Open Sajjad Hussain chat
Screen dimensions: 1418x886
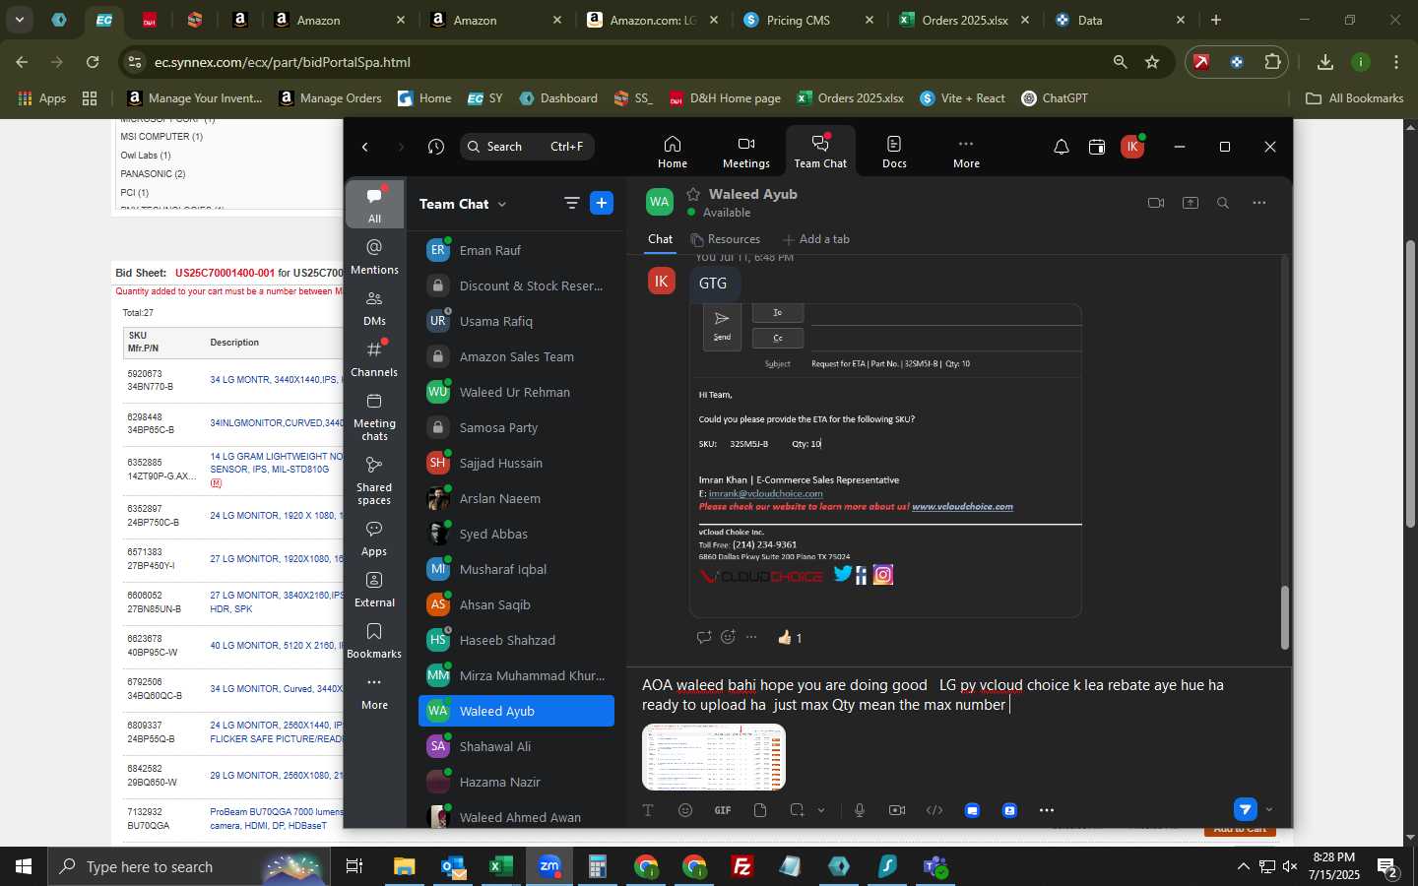(516, 463)
